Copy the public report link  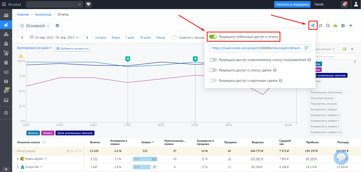pyautogui.click(x=306, y=48)
